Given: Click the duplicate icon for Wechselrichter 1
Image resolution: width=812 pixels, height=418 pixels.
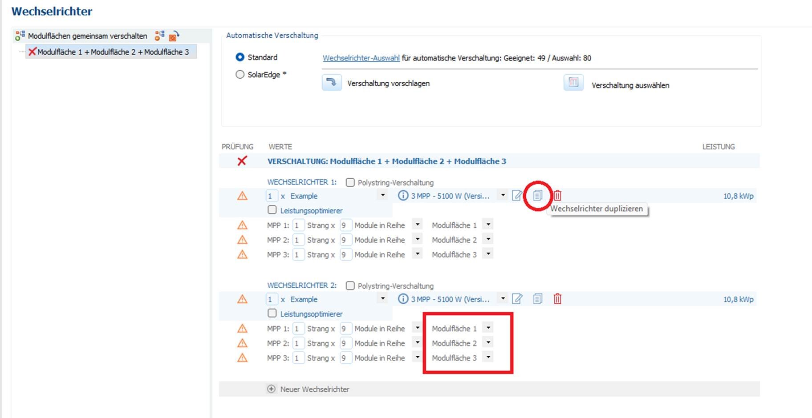Looking at the screenshot, I should click(537, 195).
